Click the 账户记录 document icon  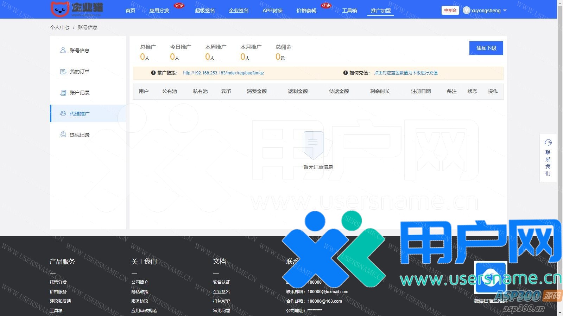(63, 93)
